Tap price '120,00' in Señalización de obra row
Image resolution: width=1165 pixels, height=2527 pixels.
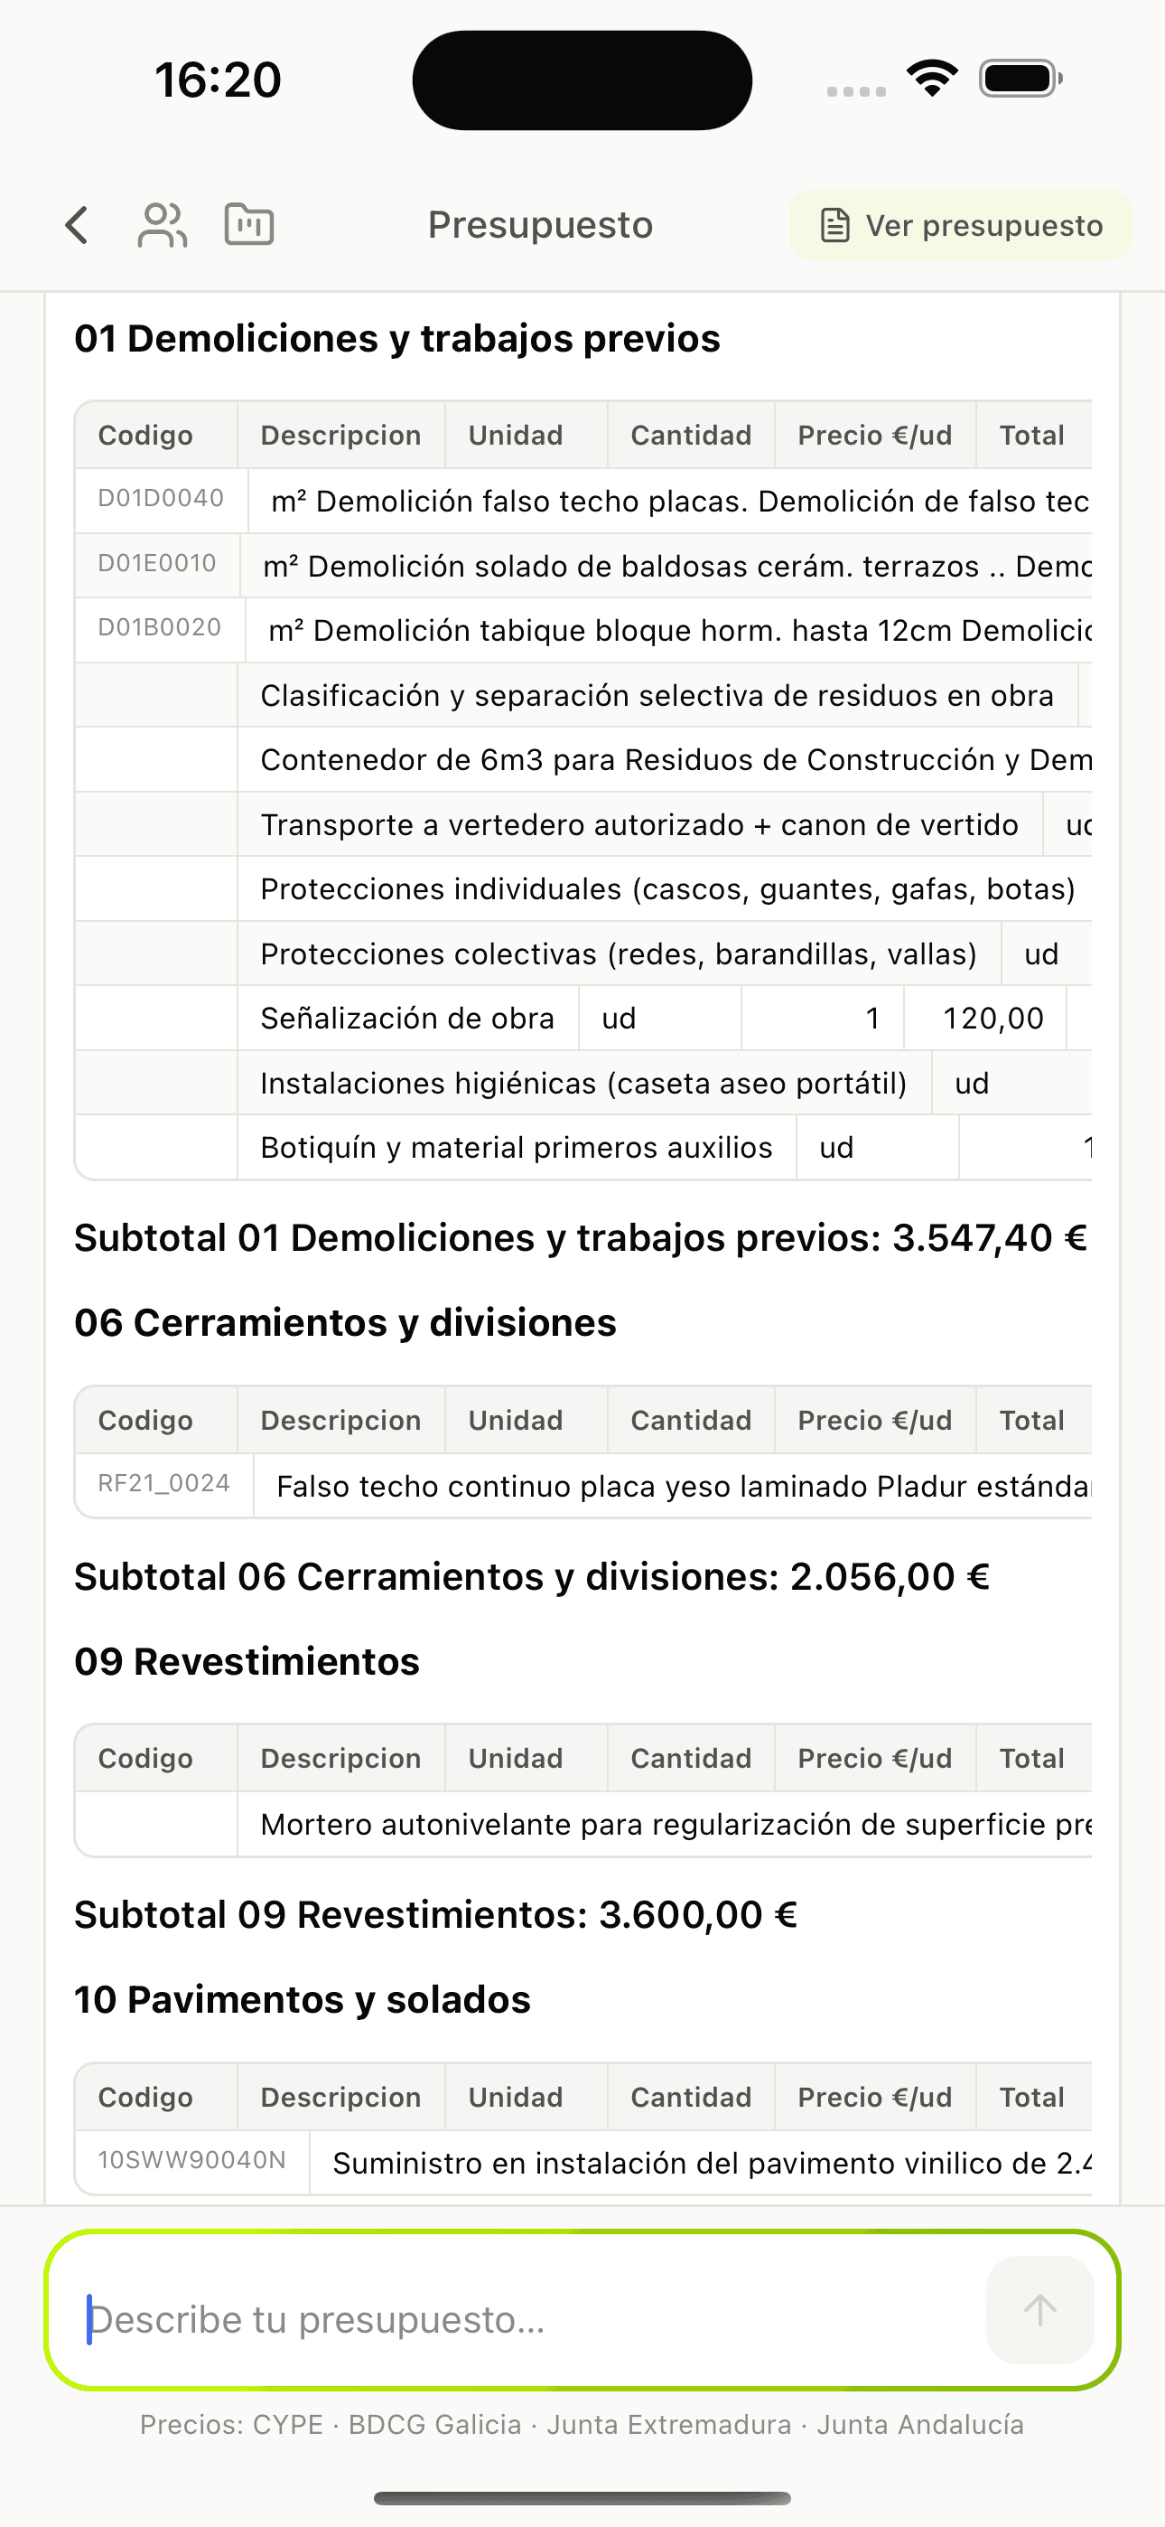pyautogui.click(x=985, y=1019)
